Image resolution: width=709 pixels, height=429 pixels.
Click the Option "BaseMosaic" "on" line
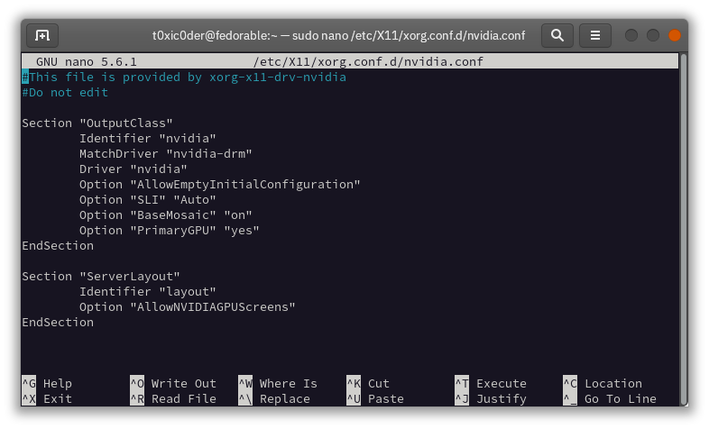[165, 214]
